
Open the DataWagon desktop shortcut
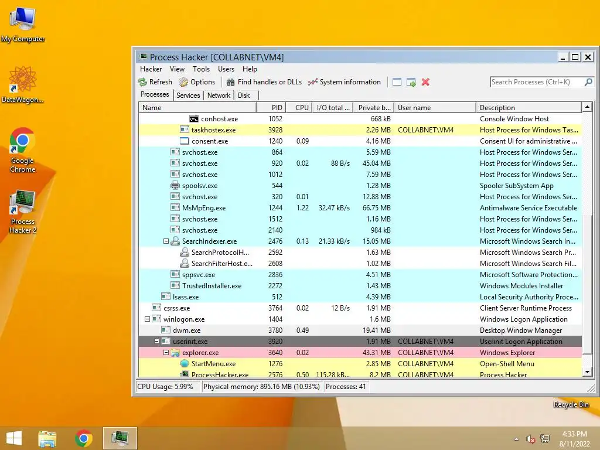click(23, 85)
